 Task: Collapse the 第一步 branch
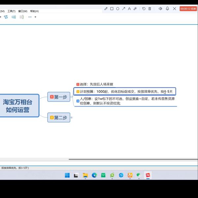[72, 97]
